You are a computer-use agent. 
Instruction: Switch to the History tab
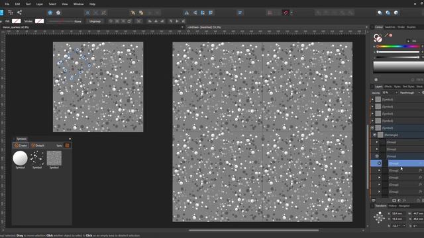point(392,206)
